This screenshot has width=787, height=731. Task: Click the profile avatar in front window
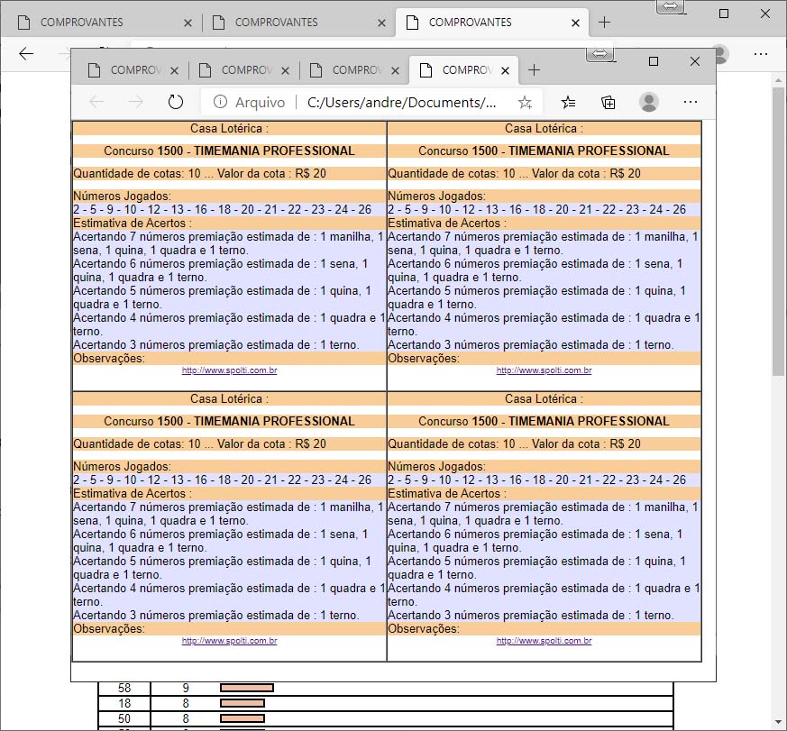[x=649, y=102]
